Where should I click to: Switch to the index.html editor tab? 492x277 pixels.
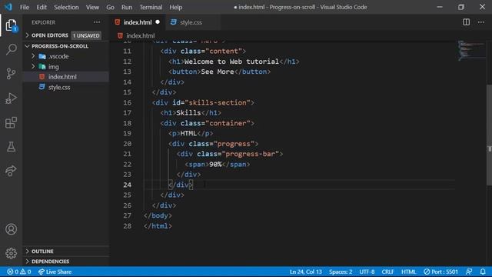[138, 22]
